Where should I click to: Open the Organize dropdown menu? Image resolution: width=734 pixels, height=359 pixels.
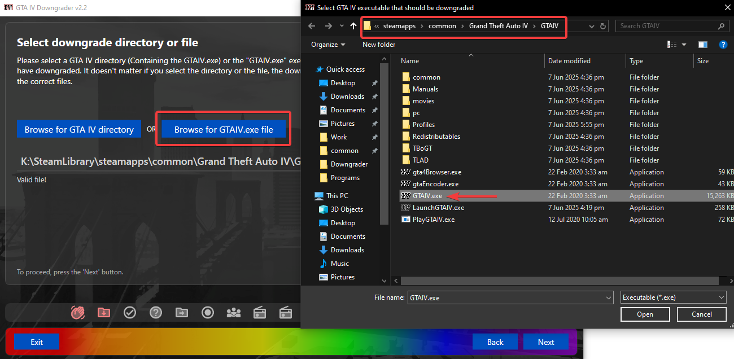328,45
